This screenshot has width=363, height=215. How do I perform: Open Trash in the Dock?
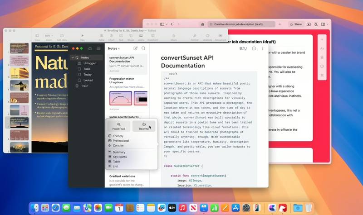point(309,208)
